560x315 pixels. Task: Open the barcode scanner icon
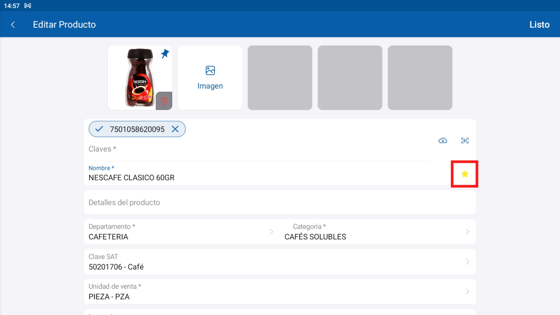click(x=465, y=140)
